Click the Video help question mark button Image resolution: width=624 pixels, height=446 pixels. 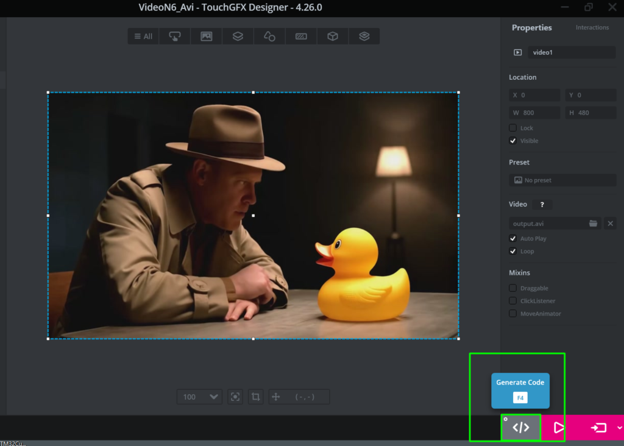[x=542, y=205]
